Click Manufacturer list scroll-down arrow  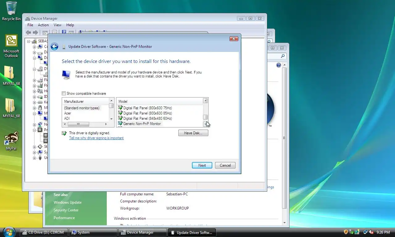coord(111,119)
